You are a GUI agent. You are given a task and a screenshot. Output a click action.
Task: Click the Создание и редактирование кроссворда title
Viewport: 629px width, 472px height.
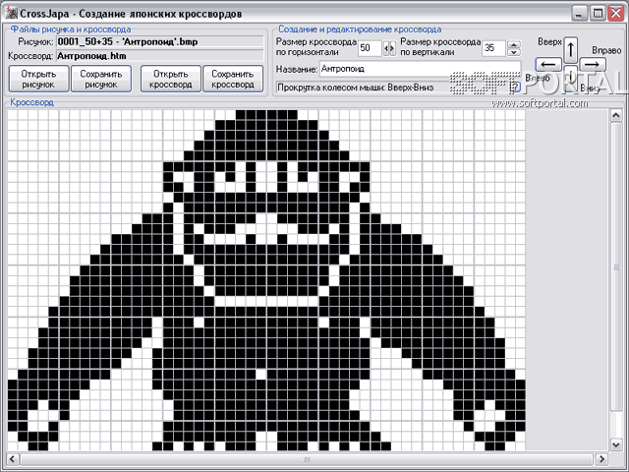point(360,29)
